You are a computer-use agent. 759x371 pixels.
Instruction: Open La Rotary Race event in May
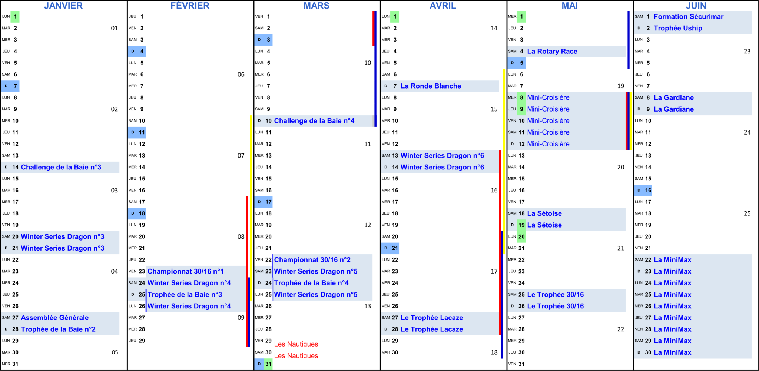(x=552, y=52)
